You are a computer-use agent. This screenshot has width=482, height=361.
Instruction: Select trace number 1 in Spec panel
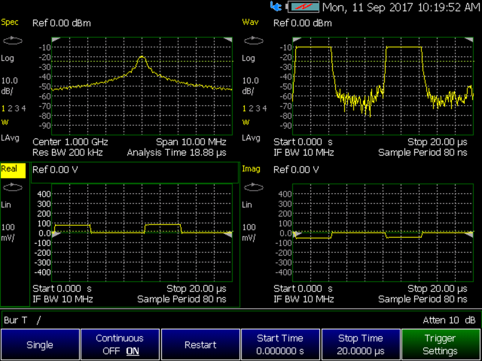(x=3, y=109)
